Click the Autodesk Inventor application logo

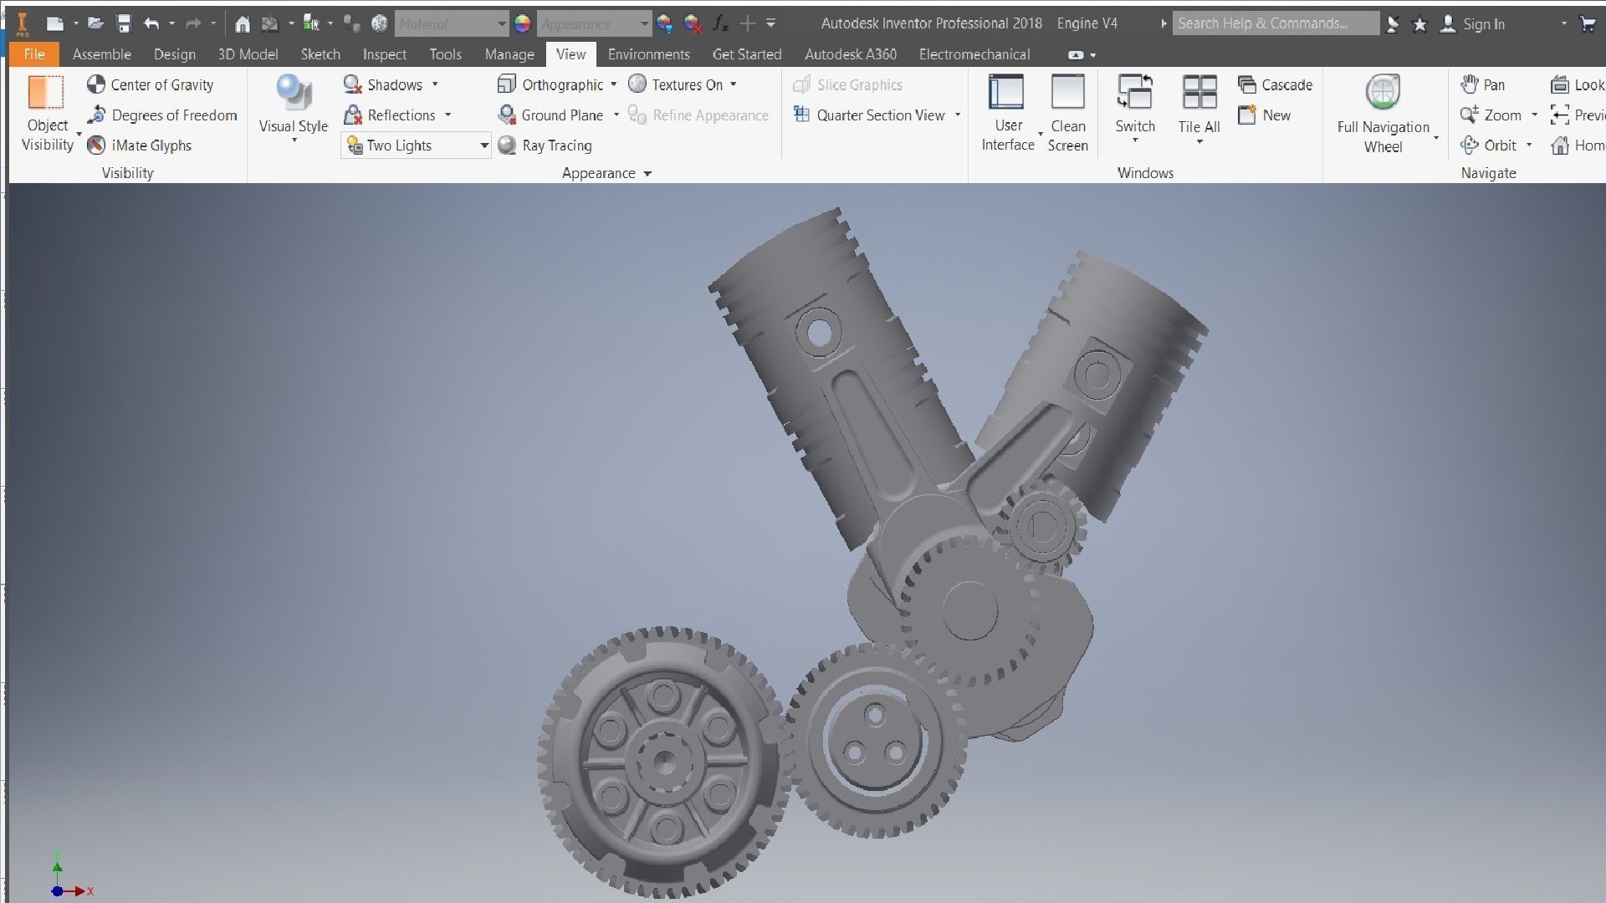(x=23, y=23)
